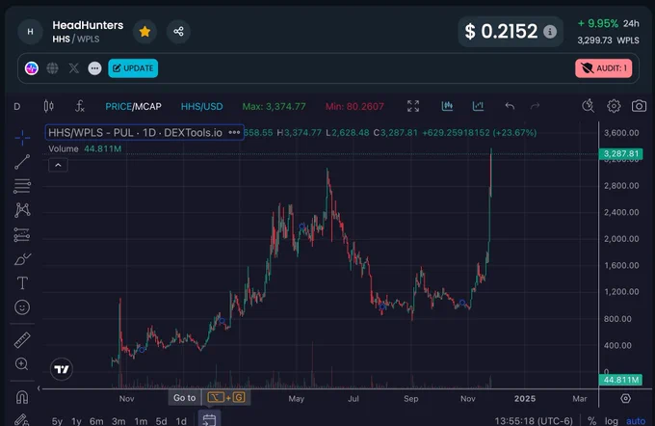Open the fx indicators menu
The width and height of the screenshot is (655, 426).
click(79, 106)
